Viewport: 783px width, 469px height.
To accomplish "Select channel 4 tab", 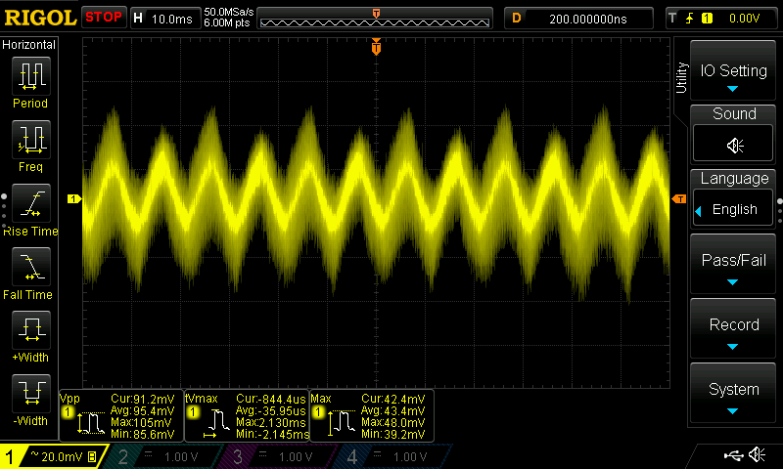I will [x=394, y=456].
